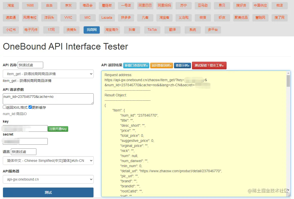
Task: Click the 查看示例 button
Action: tap(182, 65)
